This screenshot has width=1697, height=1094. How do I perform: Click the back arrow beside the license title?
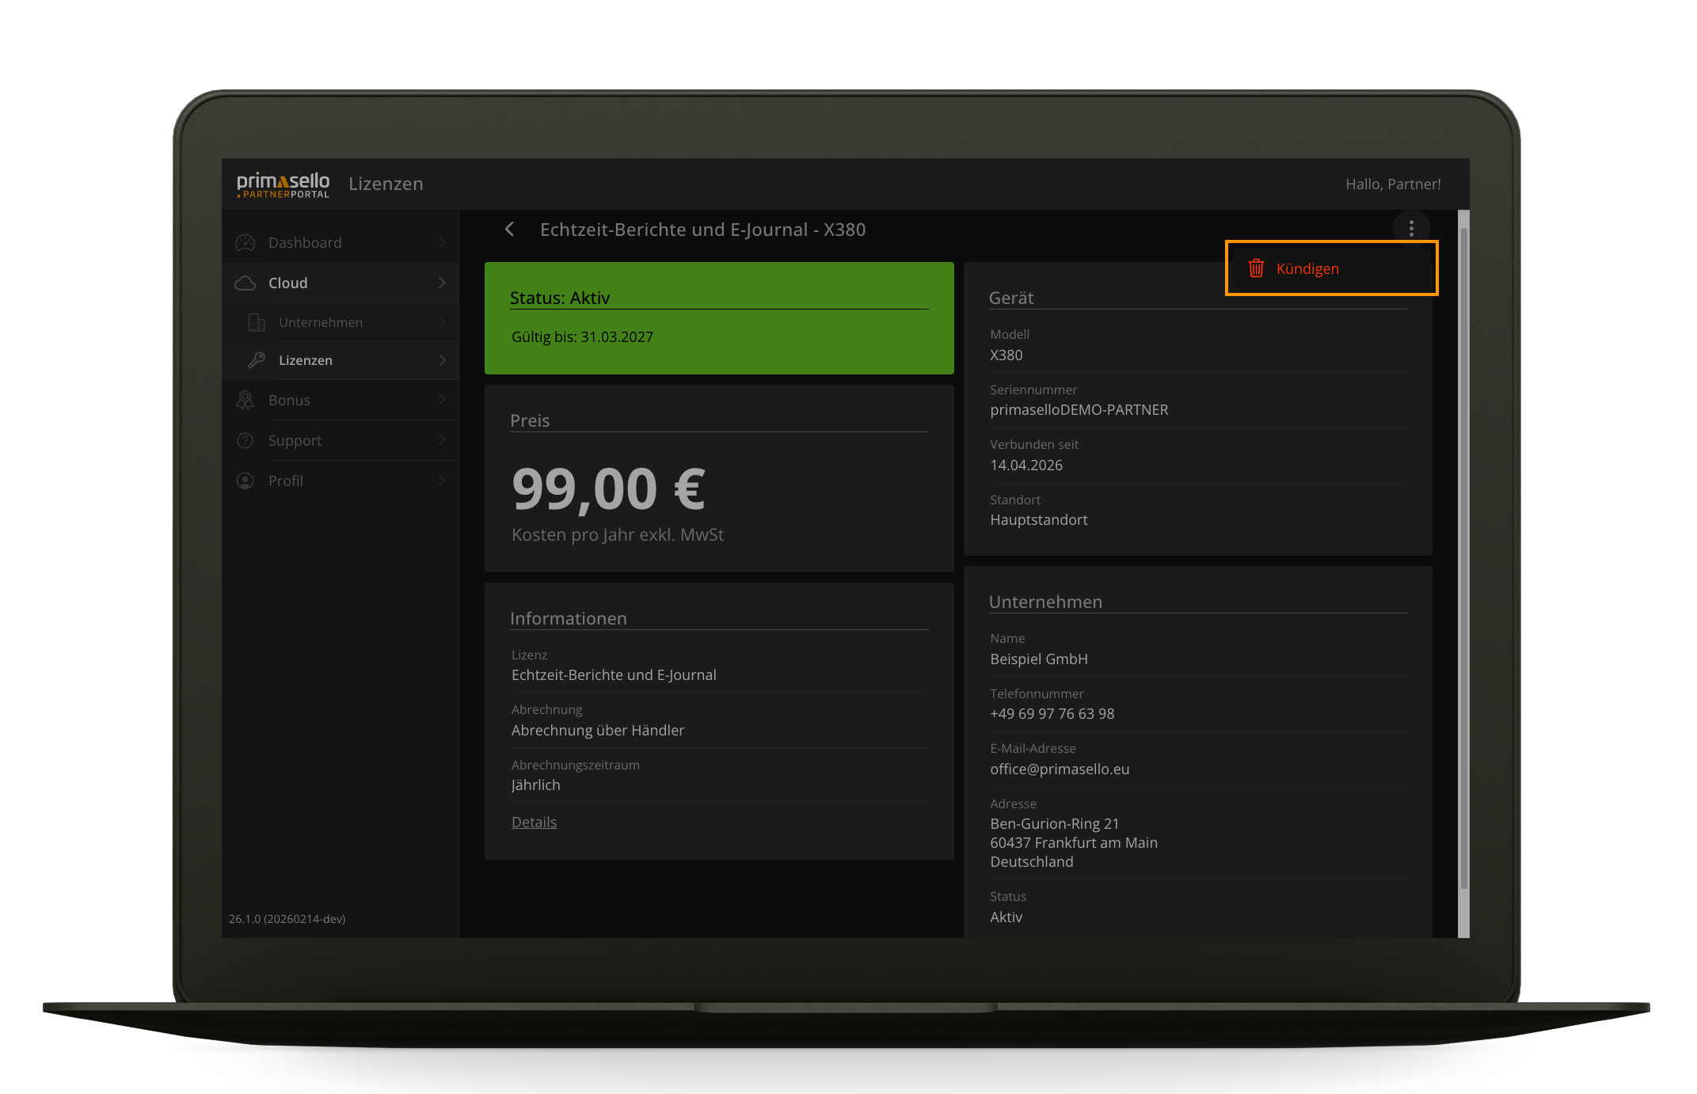509,229
